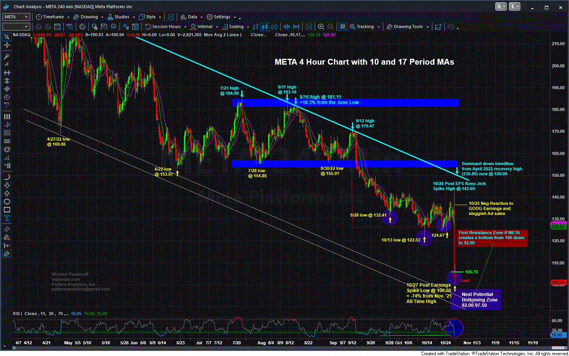Viewport: 569px width, 356px height.
Task: Toggle the S button in title bar
Action: click(x=501, y=6)
